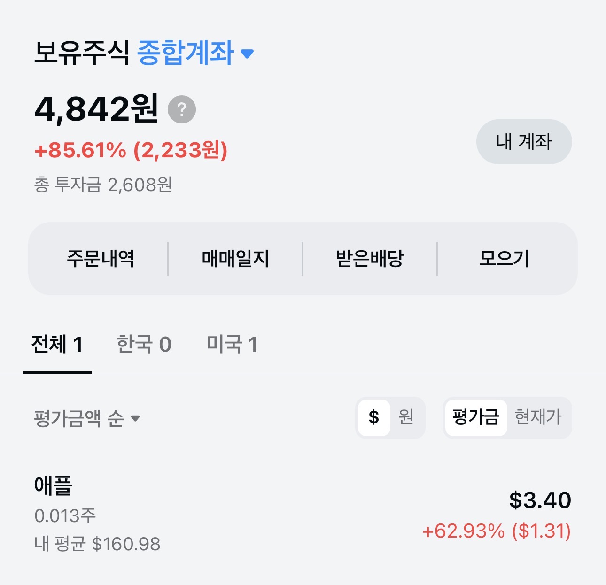
Task: Open the 매매일지 trading journal
Action: click(x=235, y=259)
